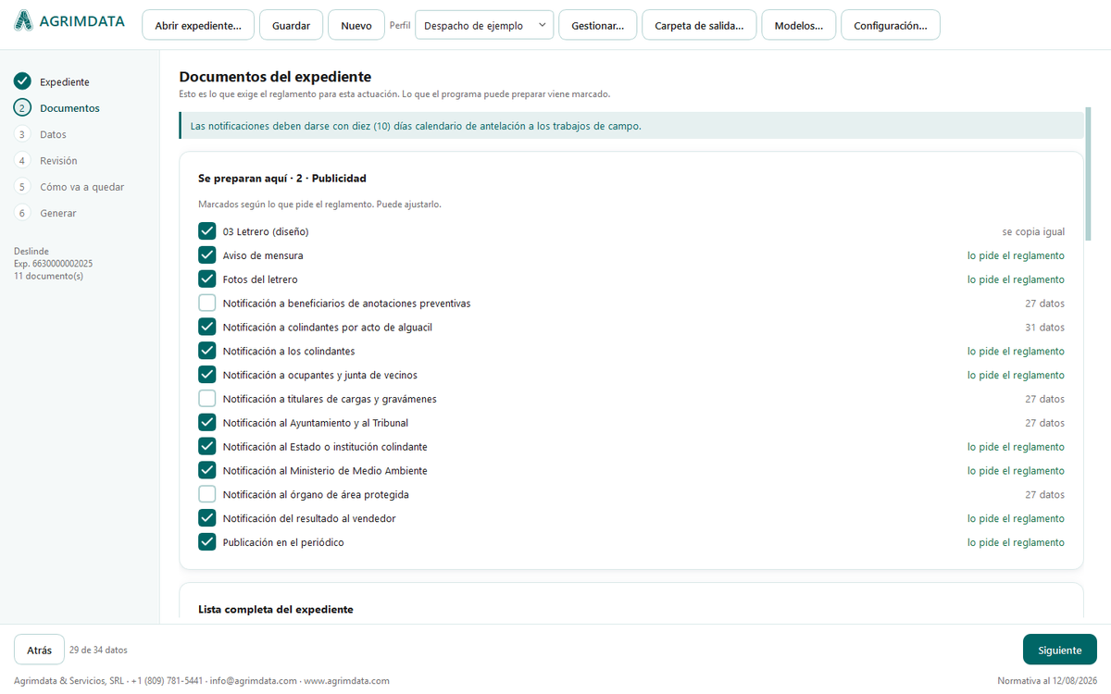Image resolution: width=1111 pixels, height=694 pixels.
Task: Click '27 datos' beside anotaciones preventivas
Action: [x=1044, y=304]
